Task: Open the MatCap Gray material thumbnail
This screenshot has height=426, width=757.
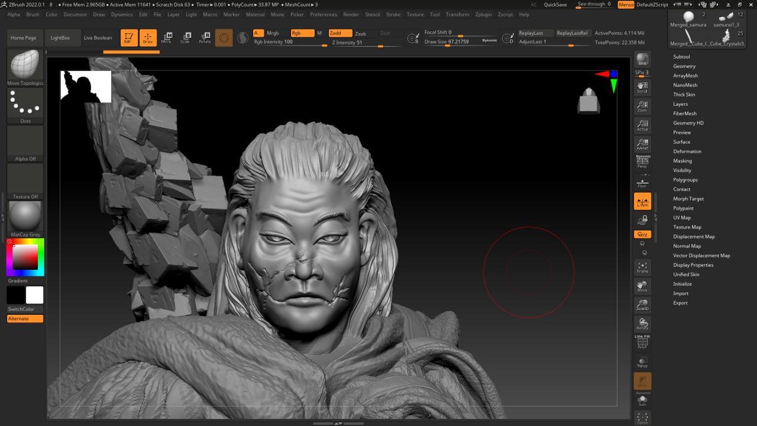Action: pyautogui.click(x=25, y=217)
